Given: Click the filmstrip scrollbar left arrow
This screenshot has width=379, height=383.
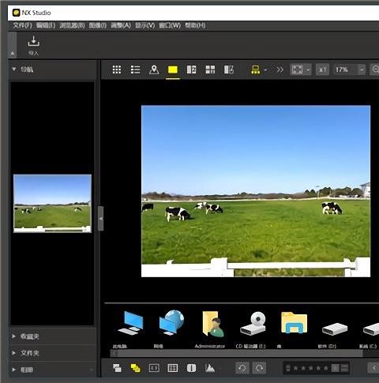Looking at the screenshot, I should pos(114,353).
